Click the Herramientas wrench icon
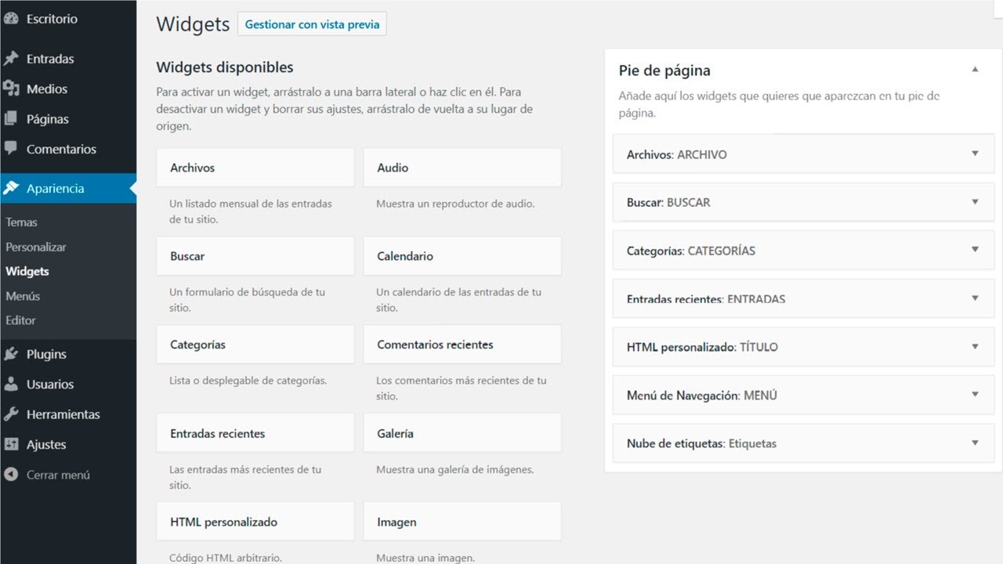Image resolution: width=1003 pixels, height=564 pixels. coord(11,414)
